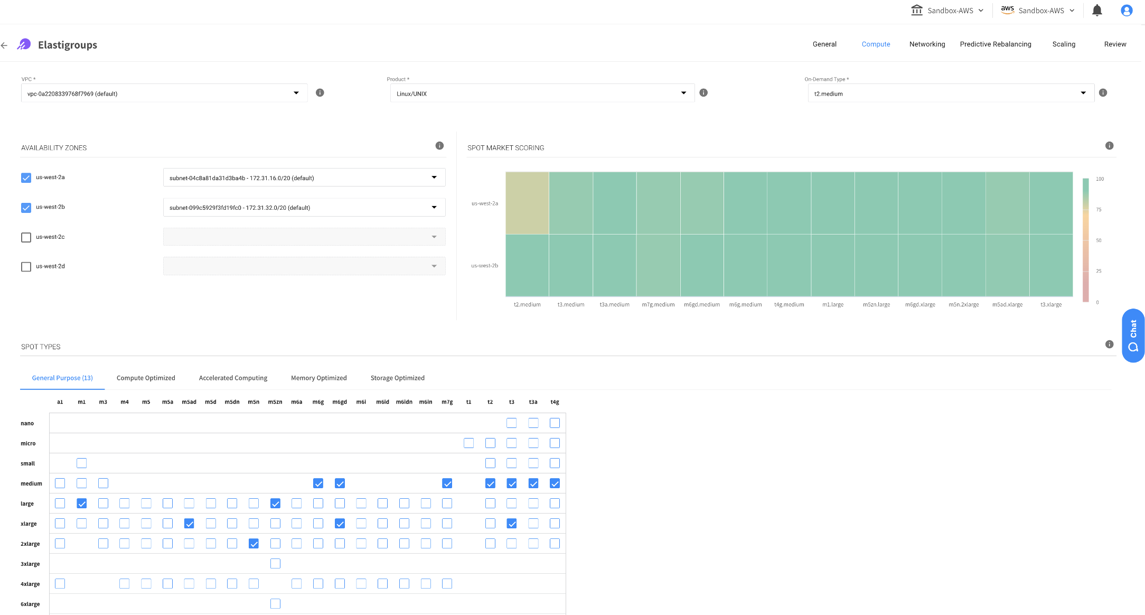Click the Availability Zones info icon
Screen dimensions: 1145x615
click(x=439, y=146)
